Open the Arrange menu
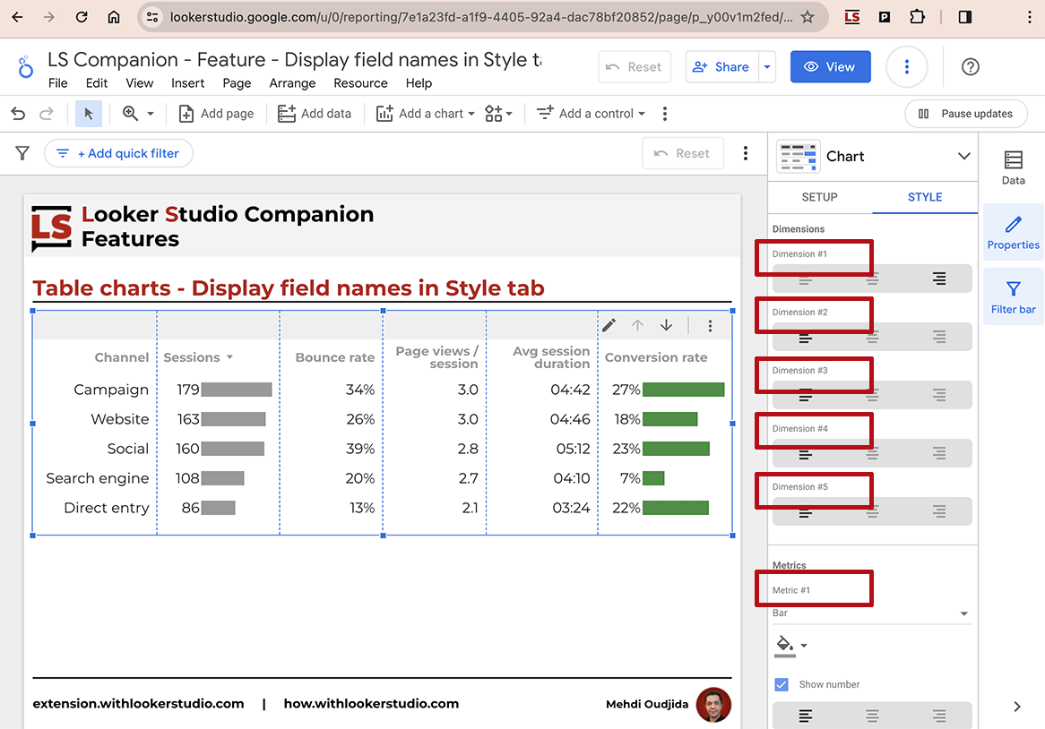This screenshot has width=1045, height=729. click(292, 83)
